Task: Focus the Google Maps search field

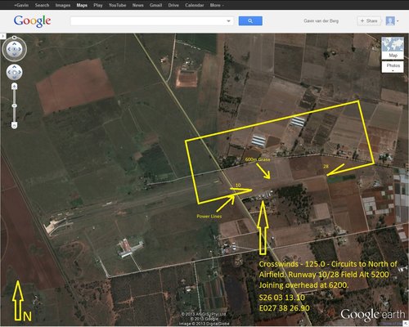Action: tap(149, 21)
